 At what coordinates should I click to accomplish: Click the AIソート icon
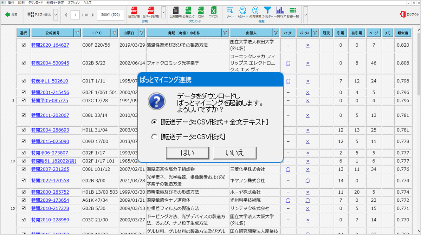click(x=242, y=11)
